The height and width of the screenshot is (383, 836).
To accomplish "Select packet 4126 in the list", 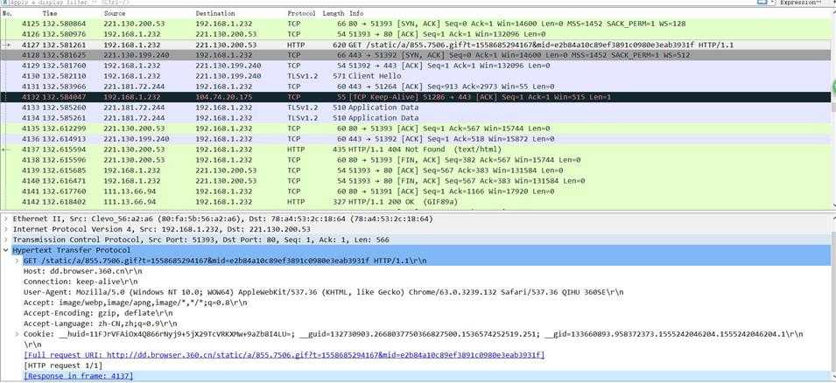I will [x=416, y=34].
